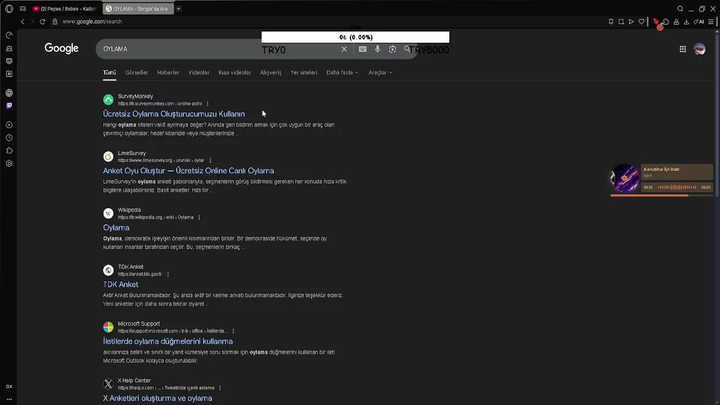Open the Google apps grid

coord(682,49)
